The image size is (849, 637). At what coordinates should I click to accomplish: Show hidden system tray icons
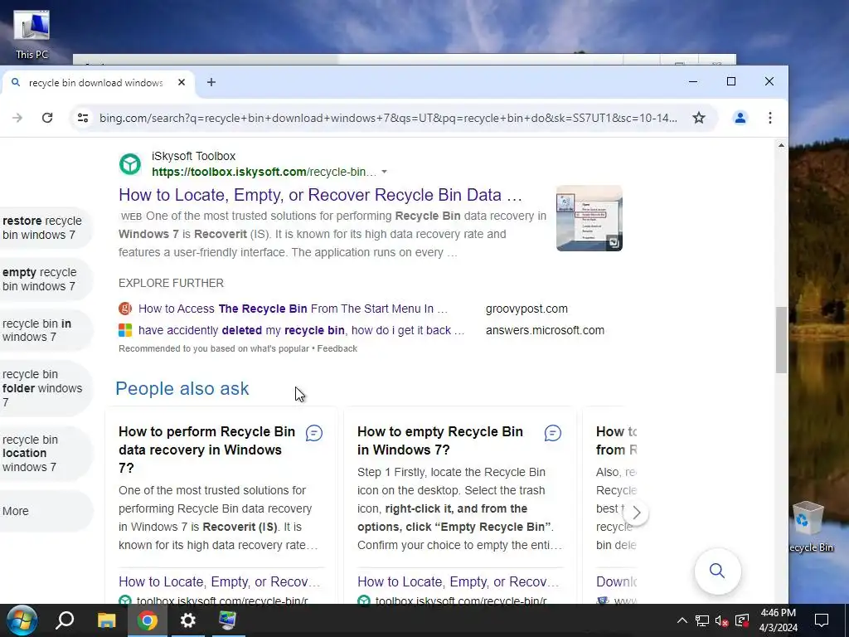[x=682, y=620]
